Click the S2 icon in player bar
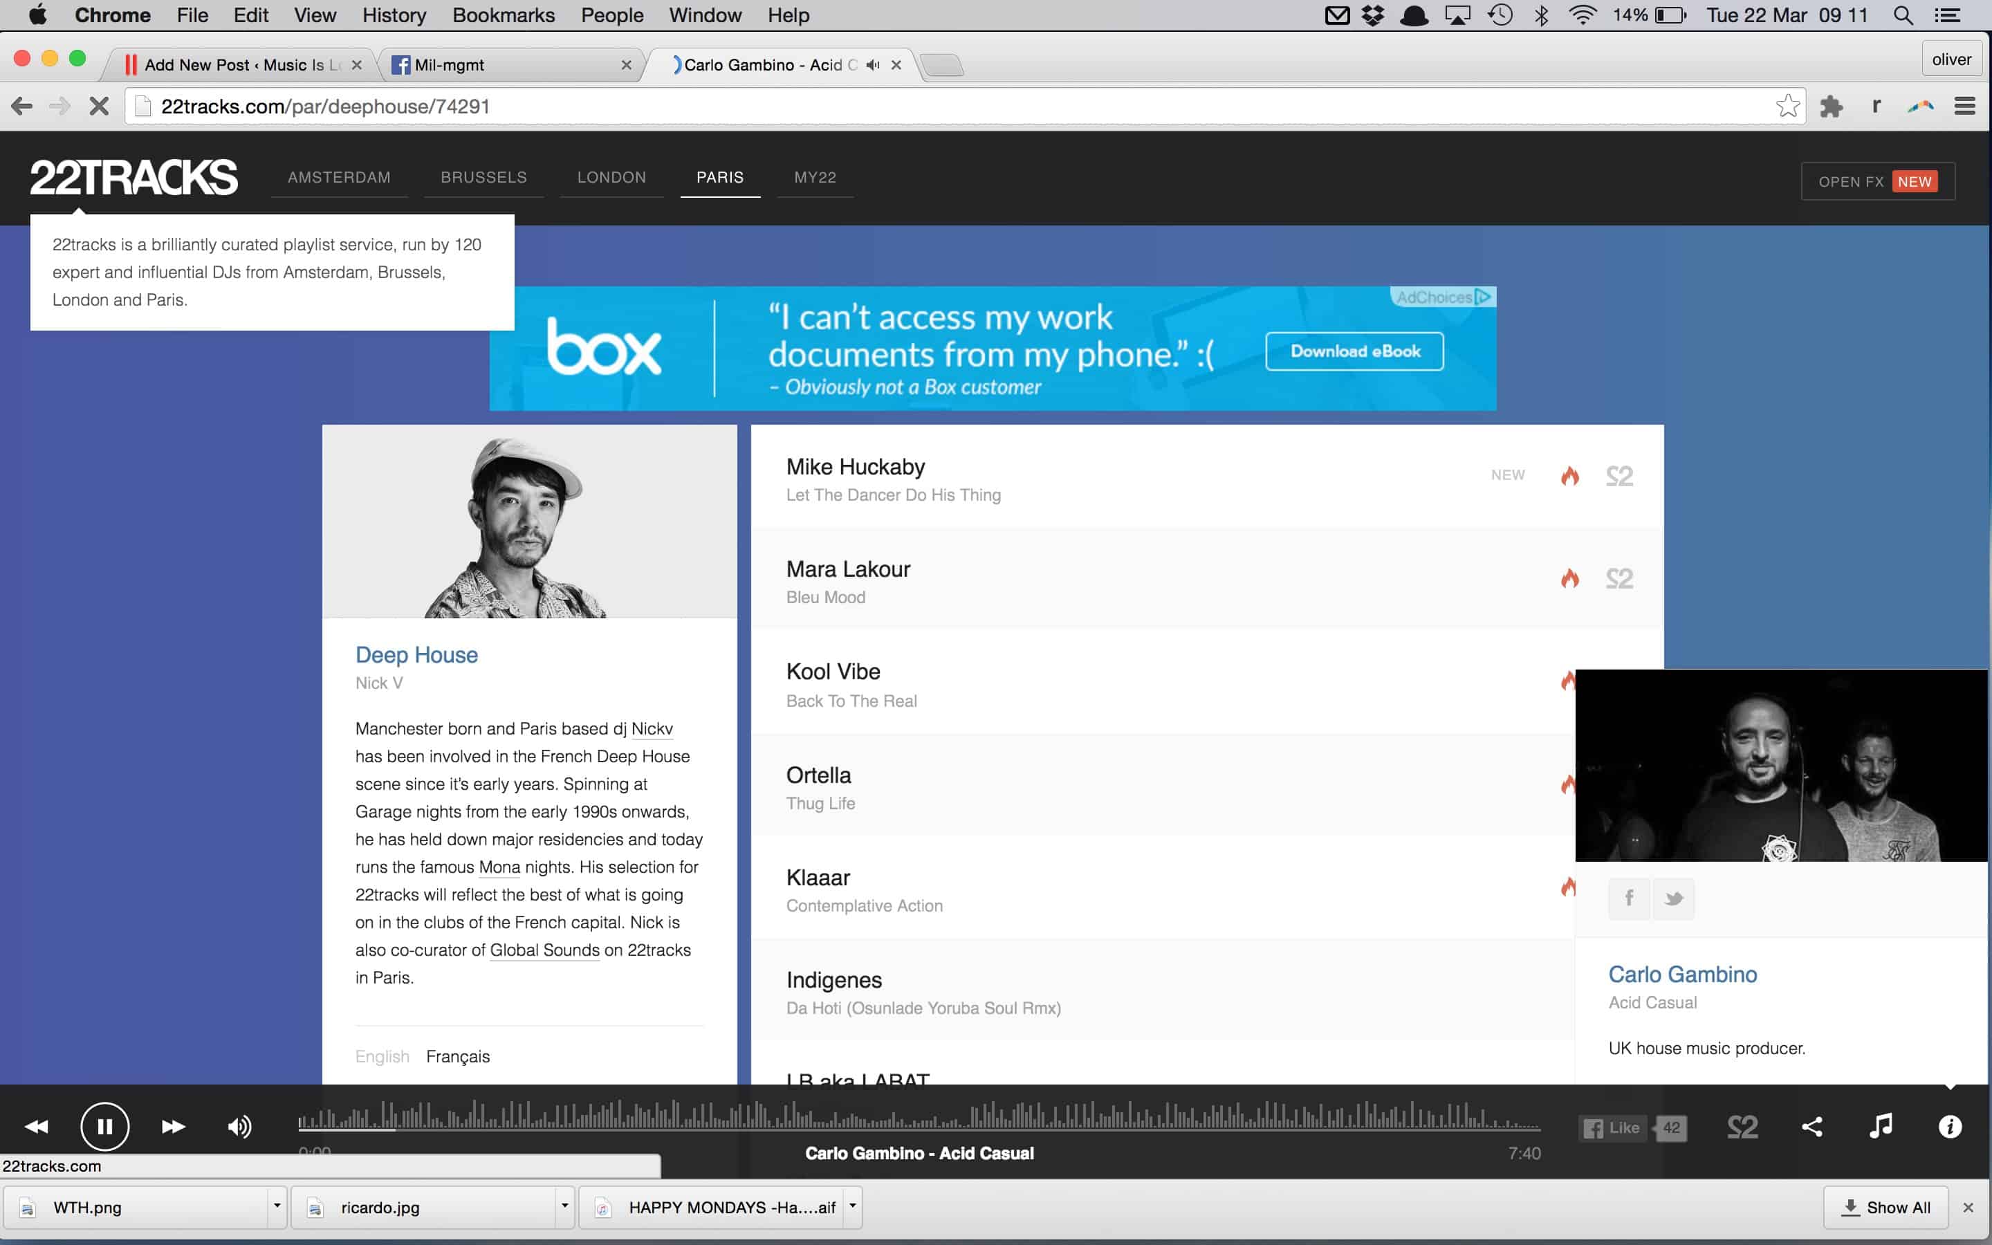 (1742, 1127)
